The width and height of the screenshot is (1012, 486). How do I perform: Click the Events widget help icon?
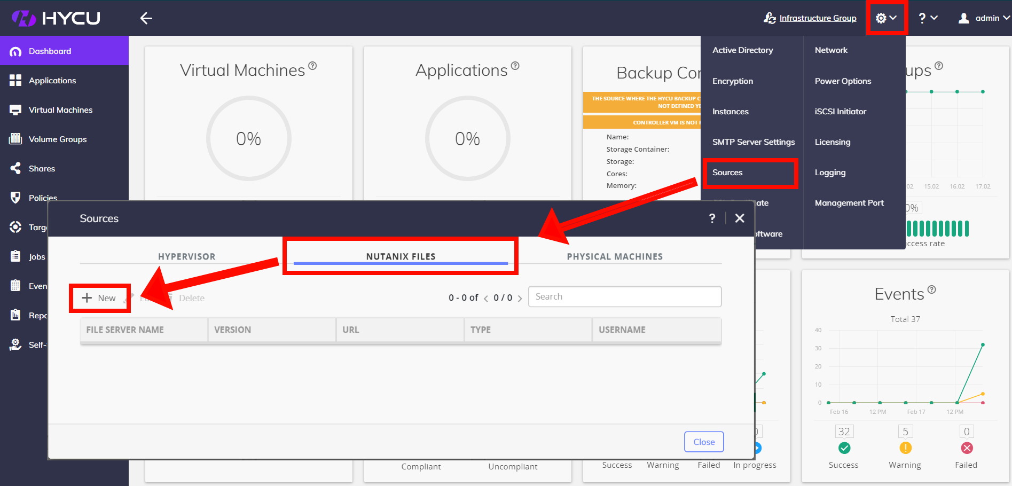point(932,289)
